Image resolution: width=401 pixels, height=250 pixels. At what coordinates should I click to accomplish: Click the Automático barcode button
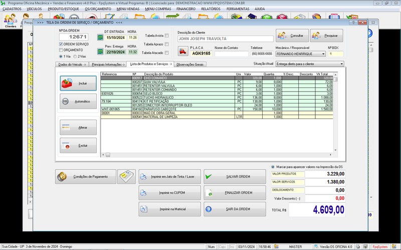[x=78, y=101]
